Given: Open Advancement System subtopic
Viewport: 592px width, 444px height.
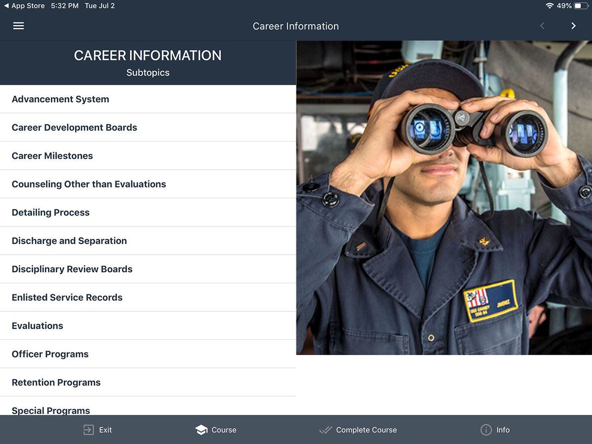Looking at the screenshot, I should [x=61, y=99].
